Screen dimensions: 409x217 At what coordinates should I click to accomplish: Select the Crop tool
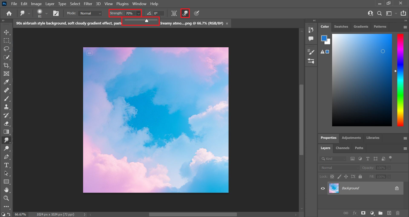(x=6, y=66)
